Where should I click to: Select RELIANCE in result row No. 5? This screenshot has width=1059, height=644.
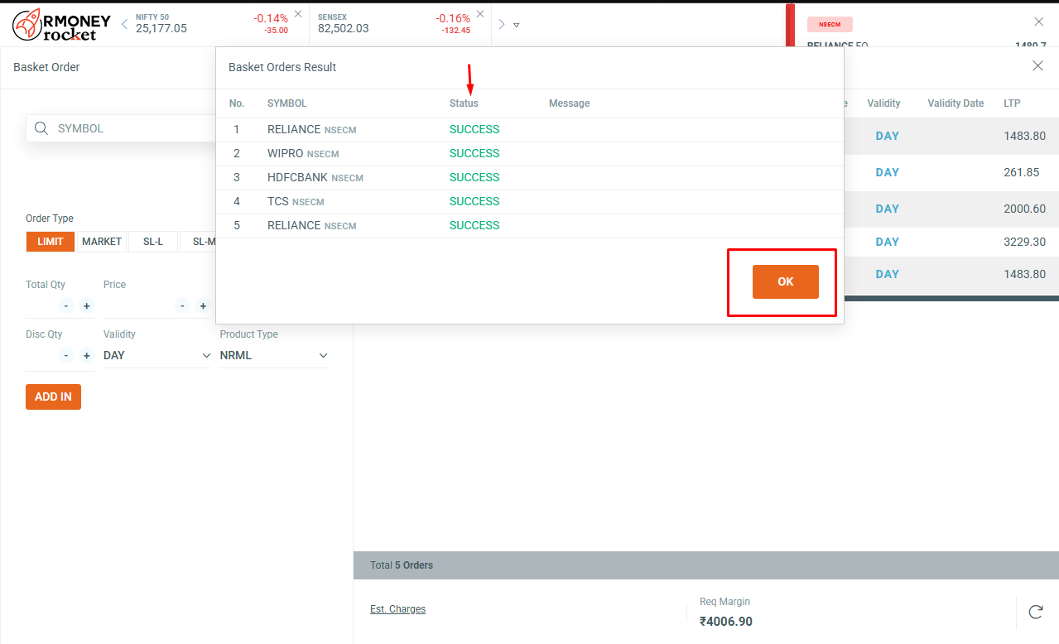(294, 225)
